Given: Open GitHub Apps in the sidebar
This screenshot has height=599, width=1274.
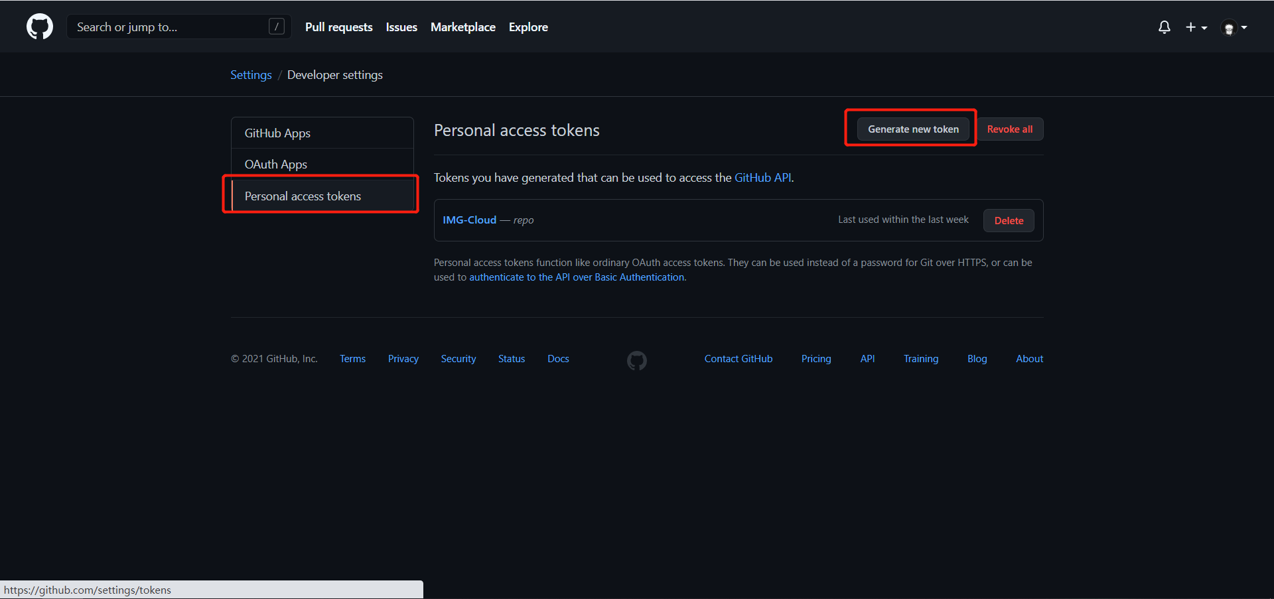Looking at the screenshot, I should pos(322,133).
